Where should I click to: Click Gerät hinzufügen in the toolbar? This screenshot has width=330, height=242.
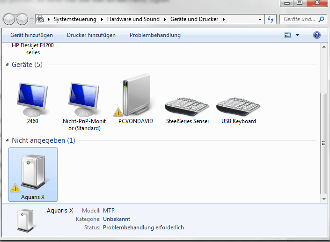tap(31, 35)
